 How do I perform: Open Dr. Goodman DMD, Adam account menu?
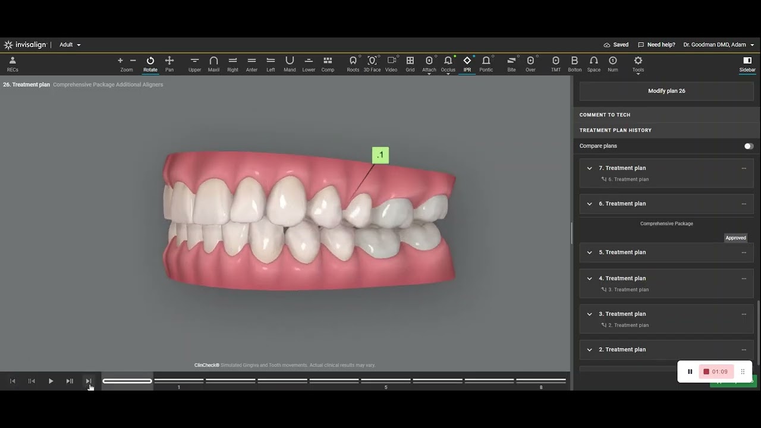tap(719, 45)
